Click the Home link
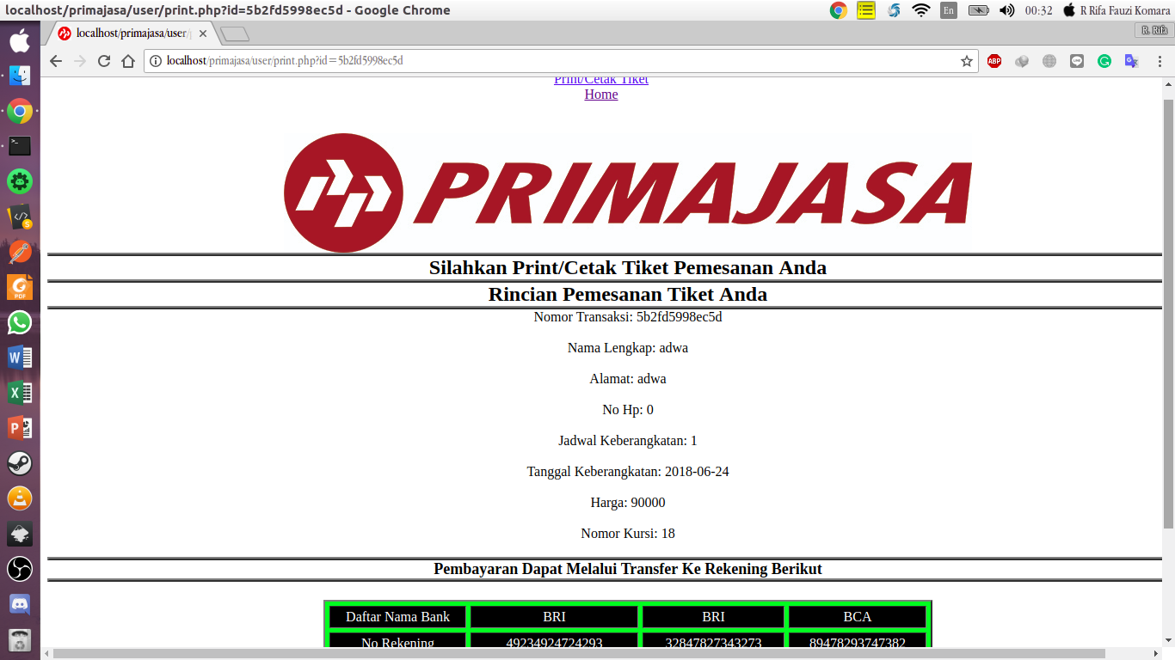Image resolution: width=1175 pixels, height=660 pixels. (601, 95)
